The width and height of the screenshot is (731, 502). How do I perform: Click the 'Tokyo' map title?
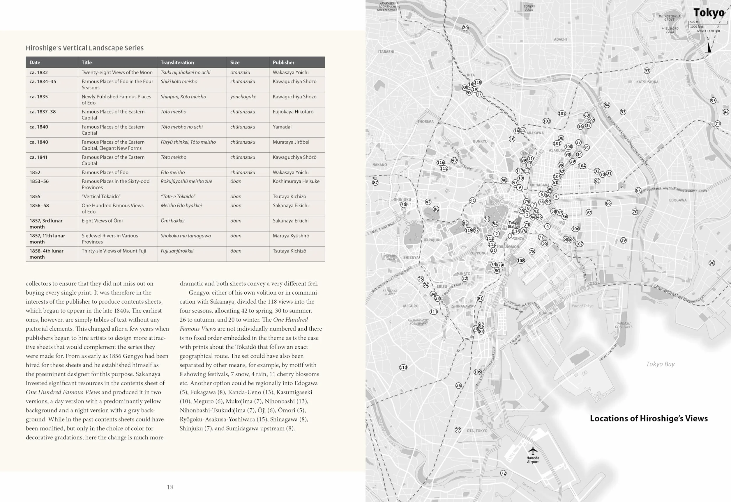[709, 13]
